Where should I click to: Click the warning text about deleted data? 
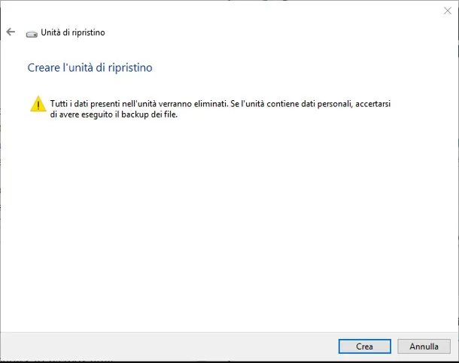[x=221, y=102]
